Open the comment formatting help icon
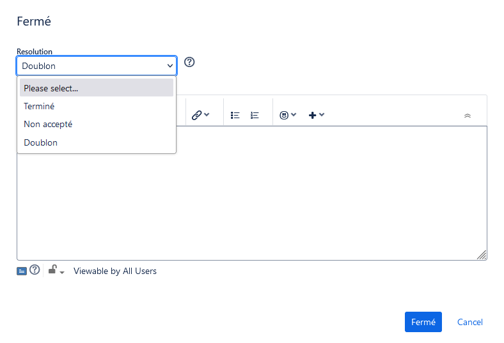The height and width of the screenshot is (343, 504). click(x=35, y=270)
